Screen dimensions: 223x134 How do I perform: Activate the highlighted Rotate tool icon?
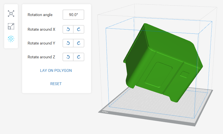(x=11, y=39)
